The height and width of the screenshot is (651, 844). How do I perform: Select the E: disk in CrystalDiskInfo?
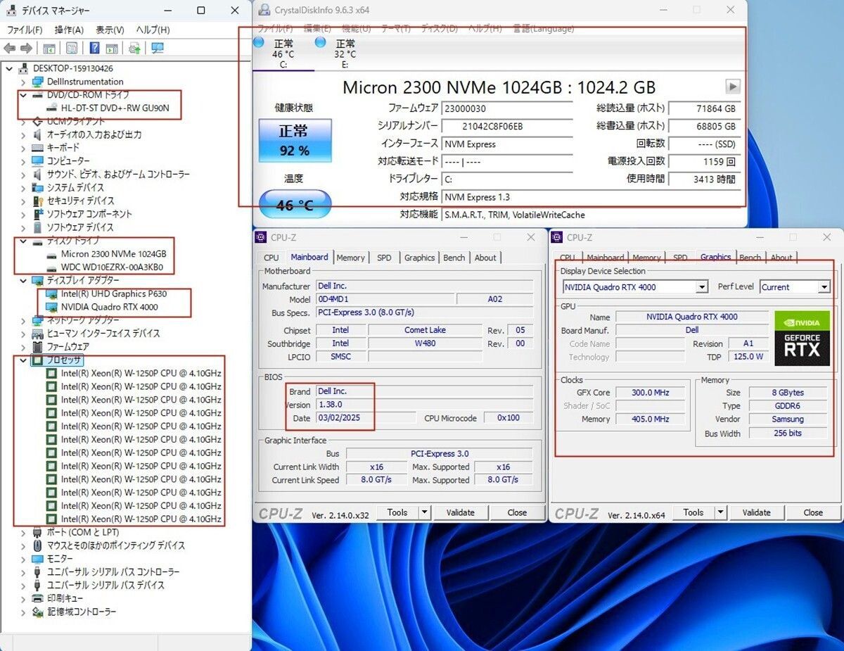point(345,54)
